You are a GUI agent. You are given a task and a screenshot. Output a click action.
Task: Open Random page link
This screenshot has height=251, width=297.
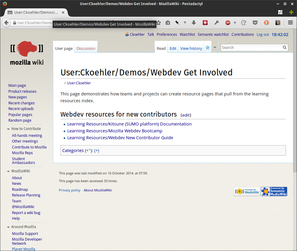tap(20, 120)
